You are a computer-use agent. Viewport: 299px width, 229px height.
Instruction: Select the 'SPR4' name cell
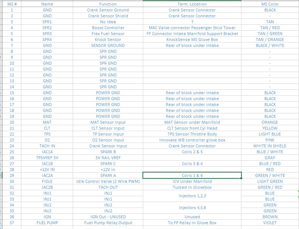(47, 40)
